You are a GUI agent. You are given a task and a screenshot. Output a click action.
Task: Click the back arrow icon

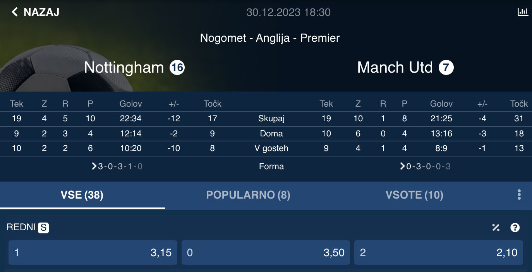15,12
